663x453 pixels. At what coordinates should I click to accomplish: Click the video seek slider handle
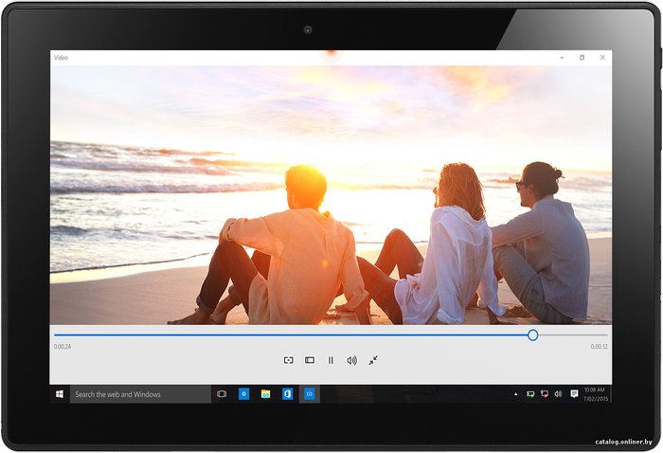[532, 335]
